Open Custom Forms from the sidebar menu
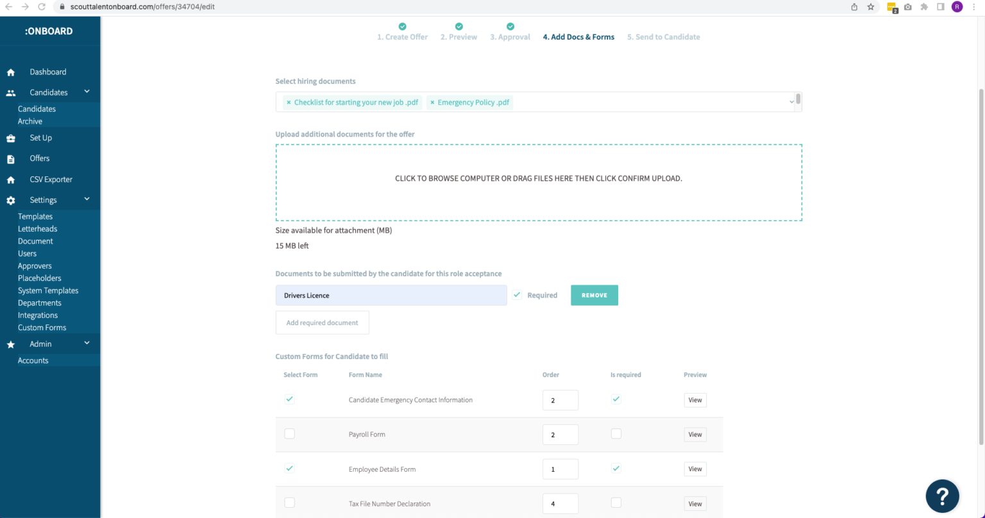 [x=42, y=328]
